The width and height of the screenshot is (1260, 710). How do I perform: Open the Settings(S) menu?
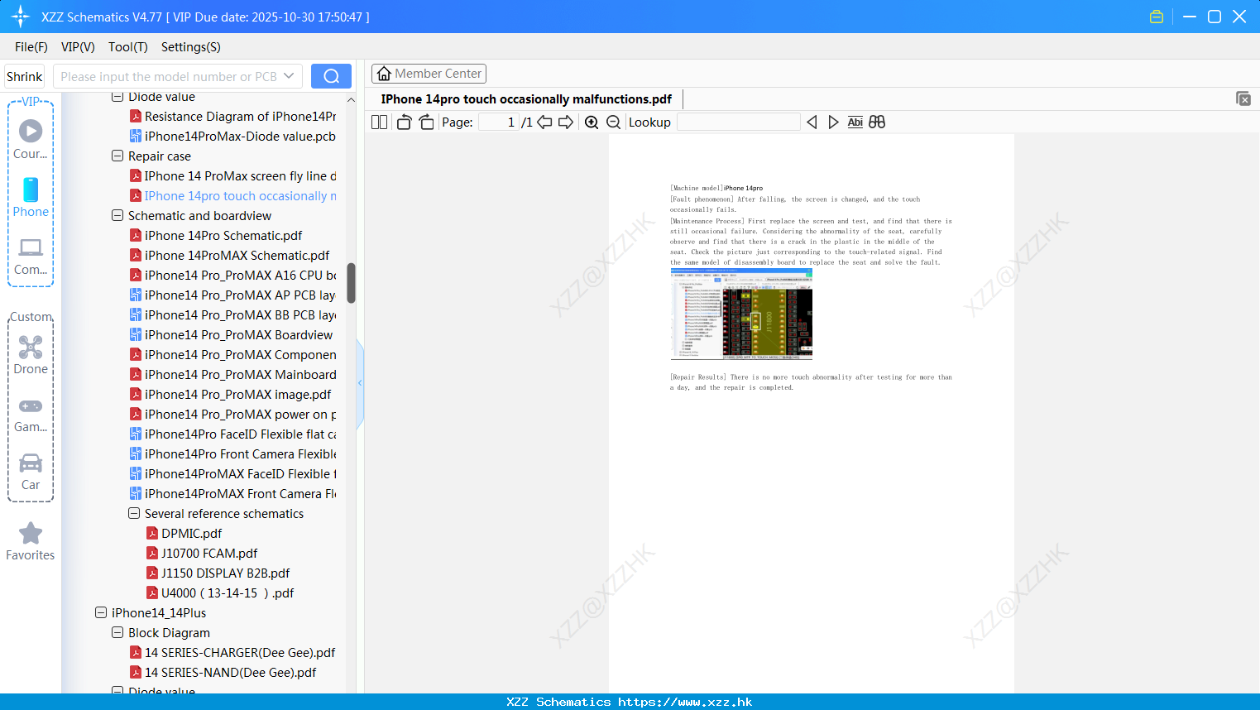191,47
